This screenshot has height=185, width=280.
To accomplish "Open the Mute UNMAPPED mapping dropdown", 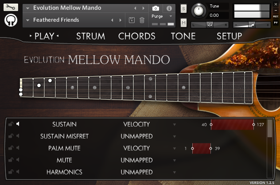I will 175,161.
